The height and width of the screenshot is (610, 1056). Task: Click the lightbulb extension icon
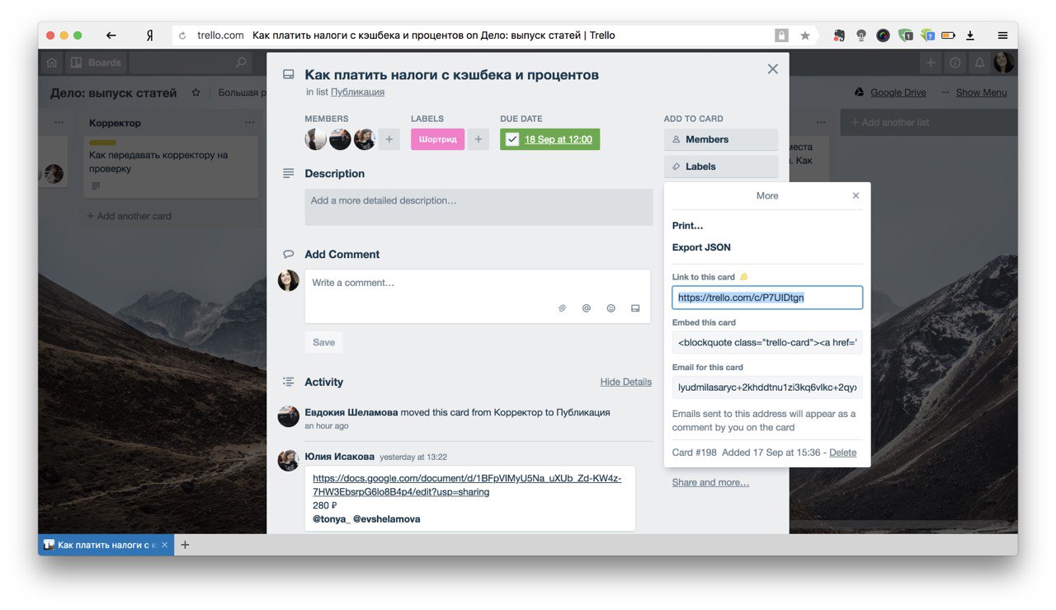coord(861,35)
